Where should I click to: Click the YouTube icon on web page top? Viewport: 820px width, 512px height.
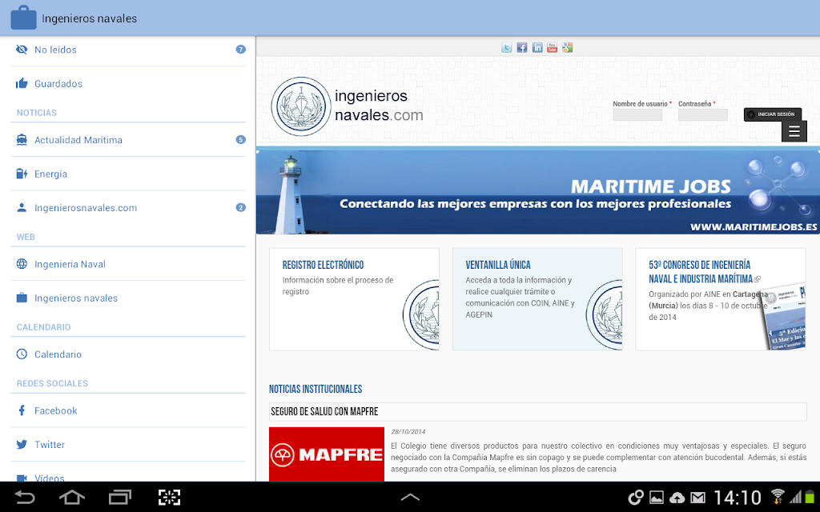553,47
